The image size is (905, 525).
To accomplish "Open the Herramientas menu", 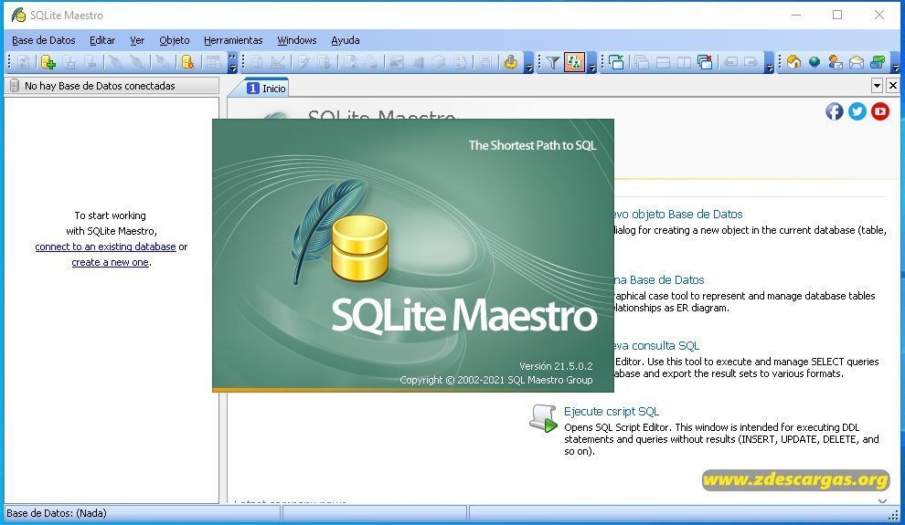I will click(x=233, y=40).
